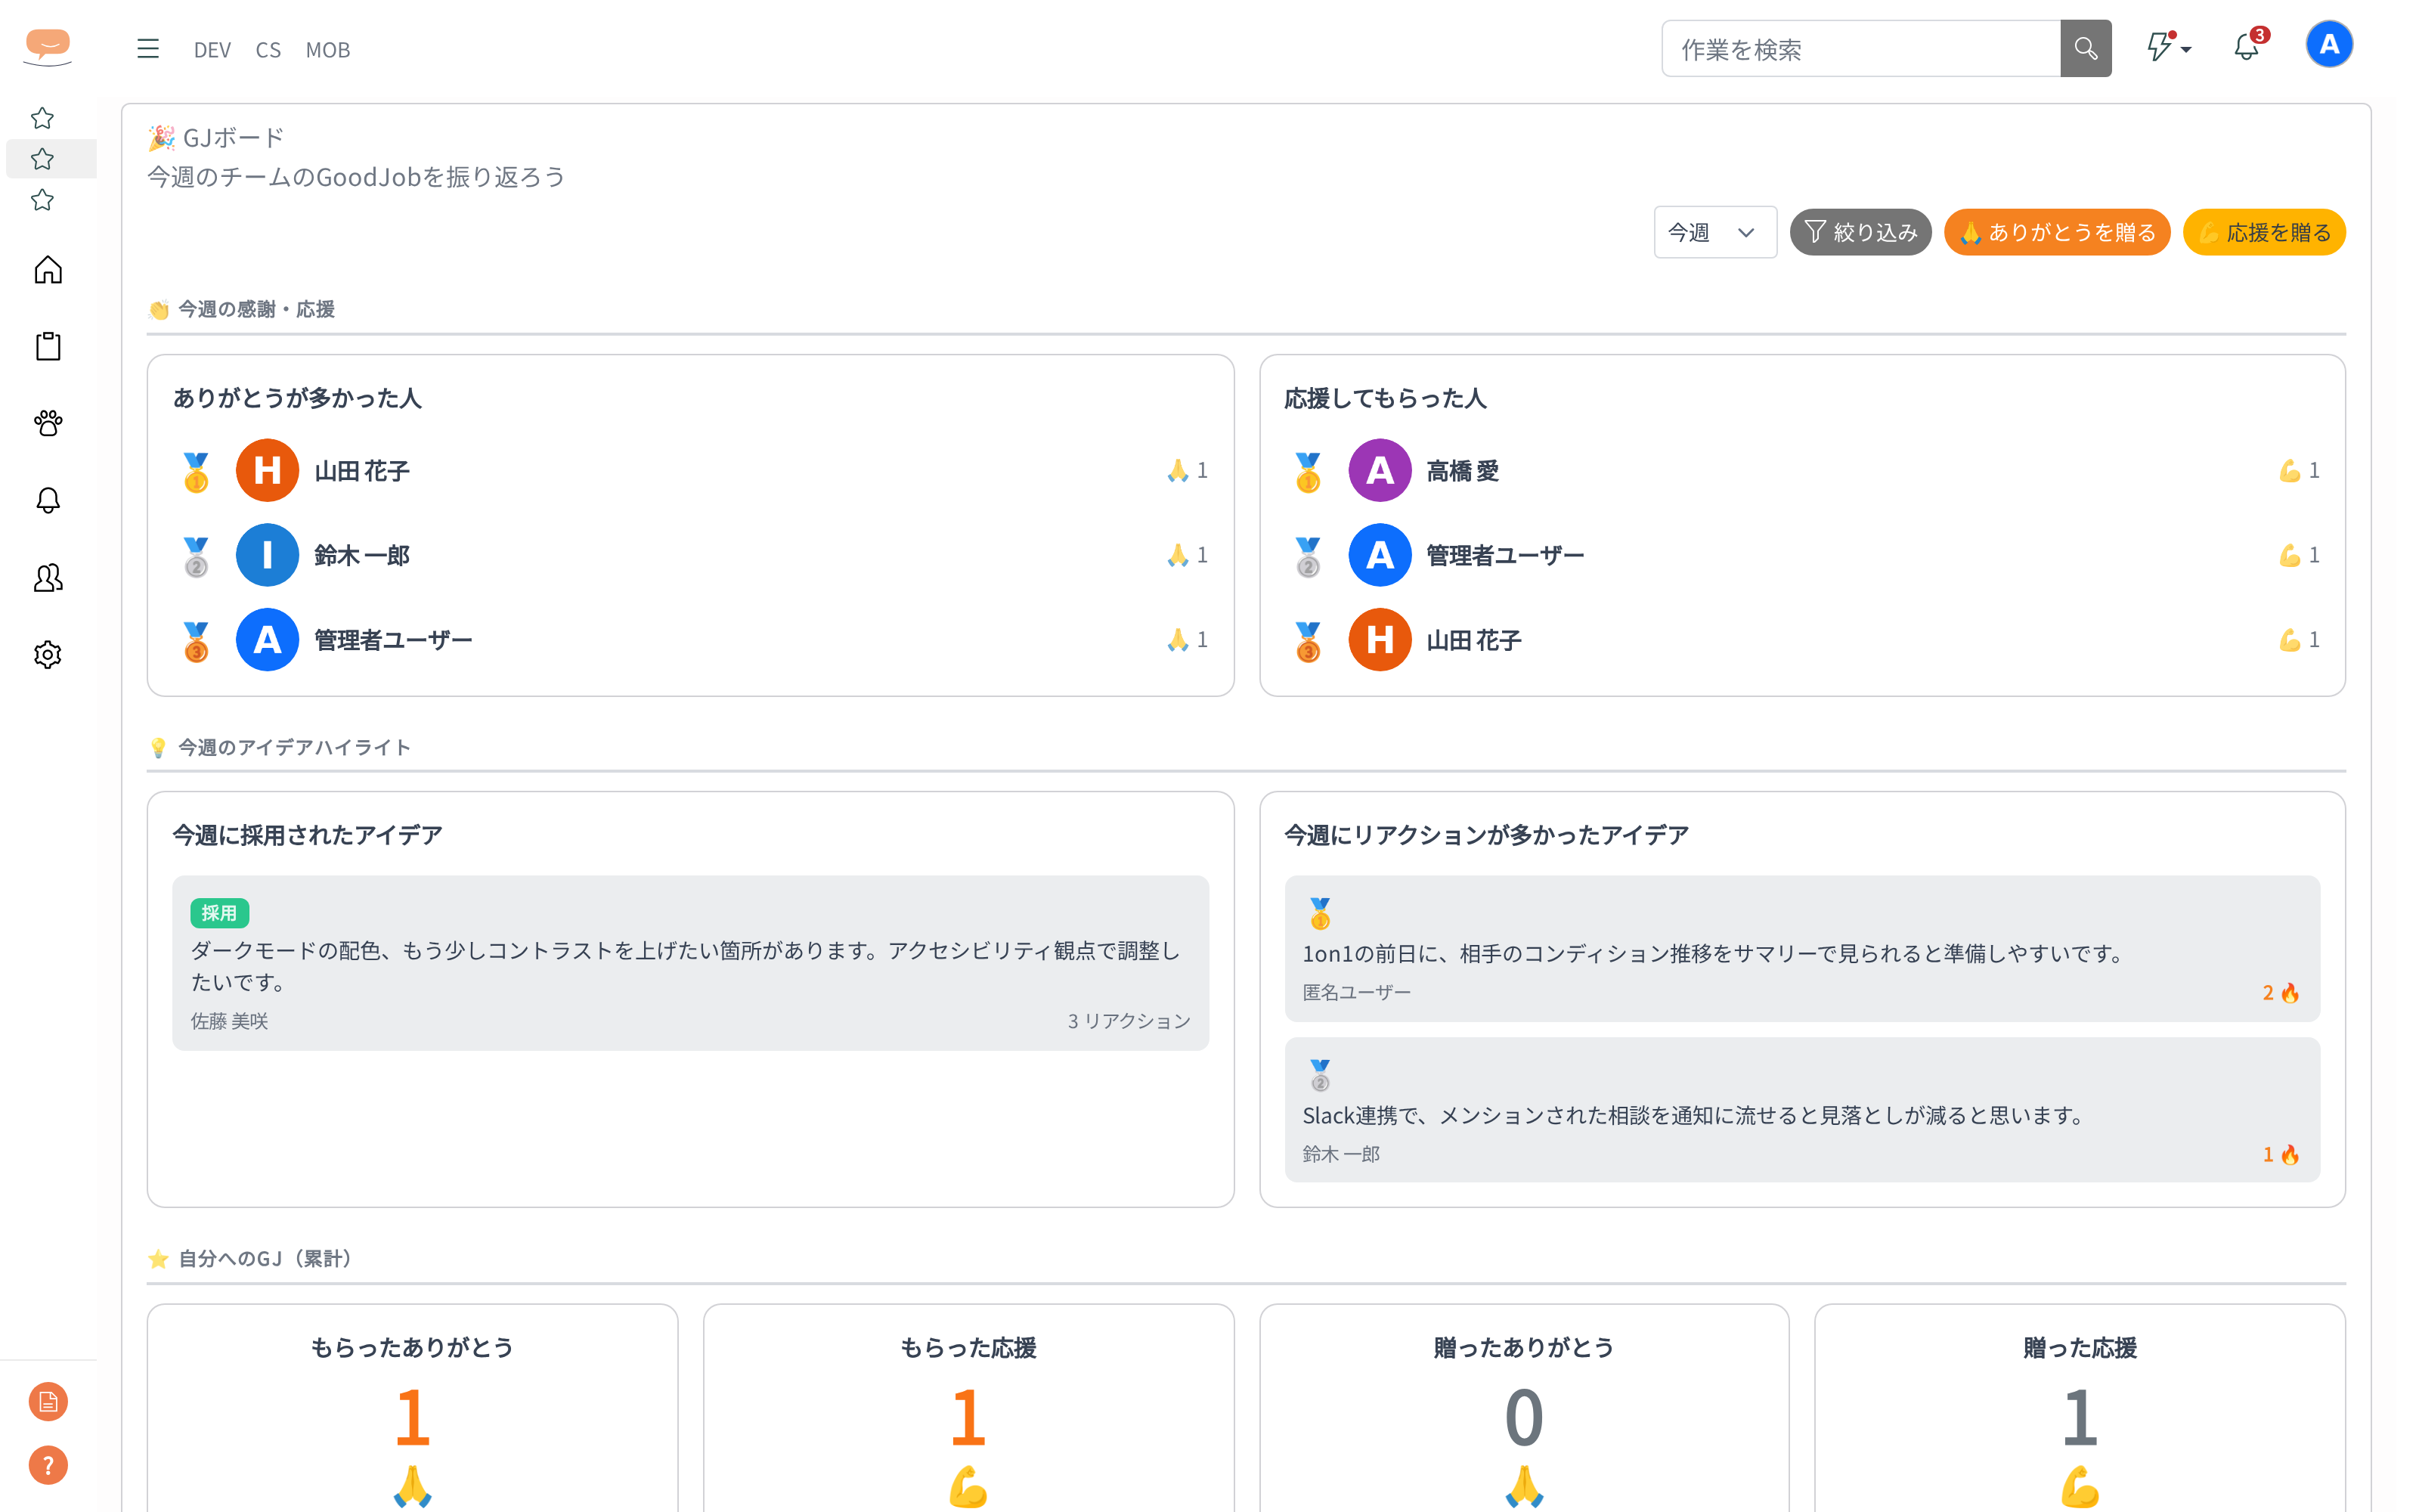Open the clipboard icon in sidebar
The height and width of the screenshot is (1512, 2419).
pyautogui.click(x=48, y=347)
